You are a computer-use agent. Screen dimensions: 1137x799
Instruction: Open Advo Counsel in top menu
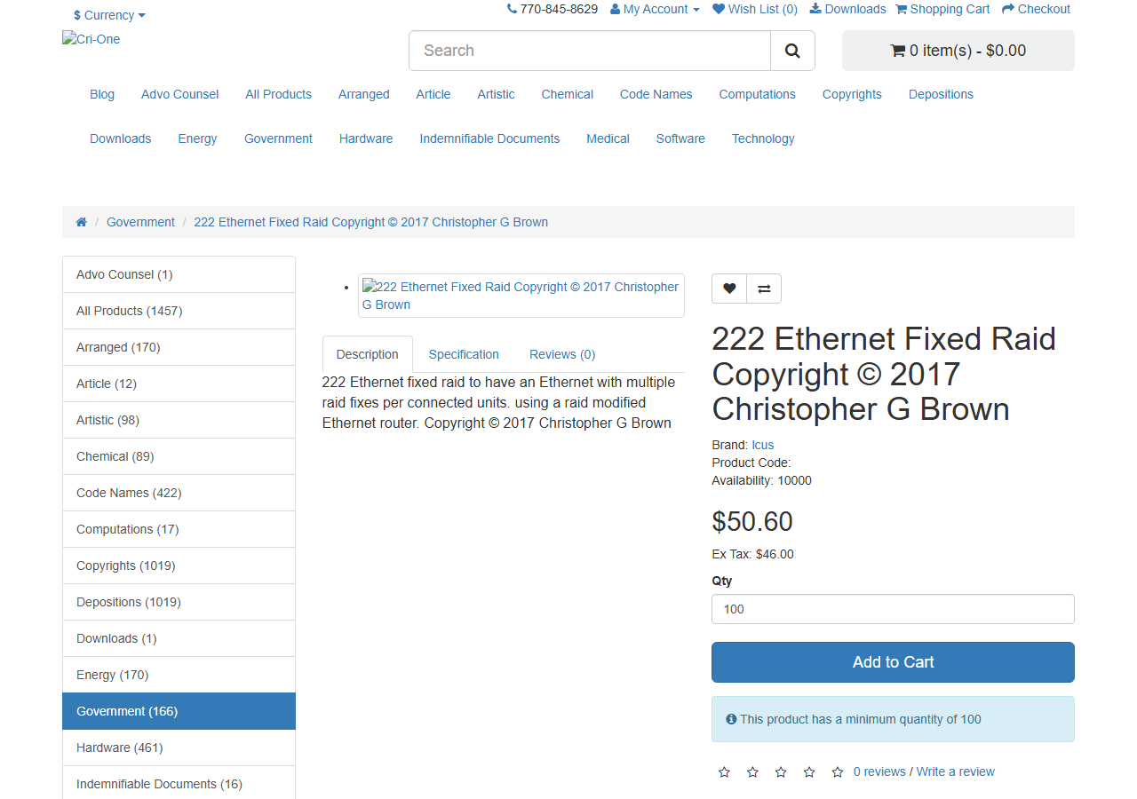point(179,94)
